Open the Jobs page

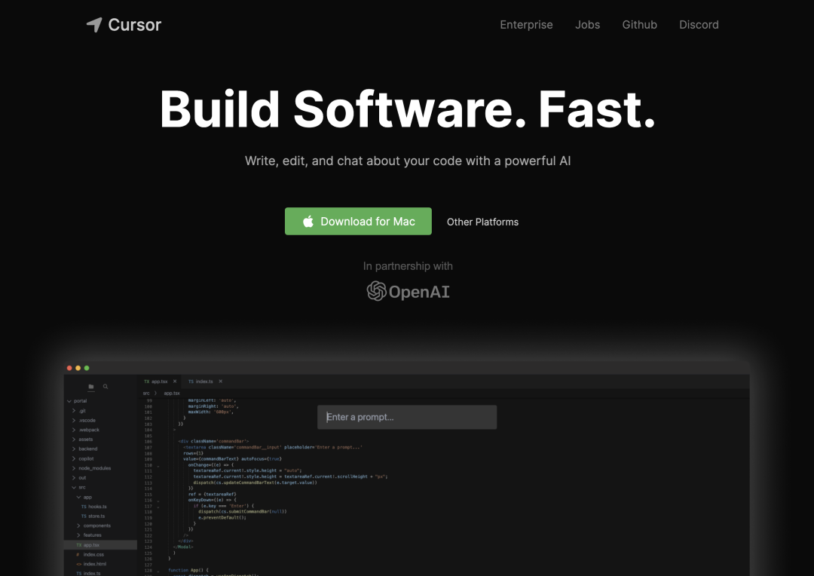pos(587,24)
